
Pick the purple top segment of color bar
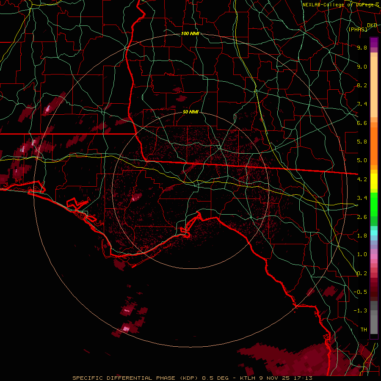374,42
